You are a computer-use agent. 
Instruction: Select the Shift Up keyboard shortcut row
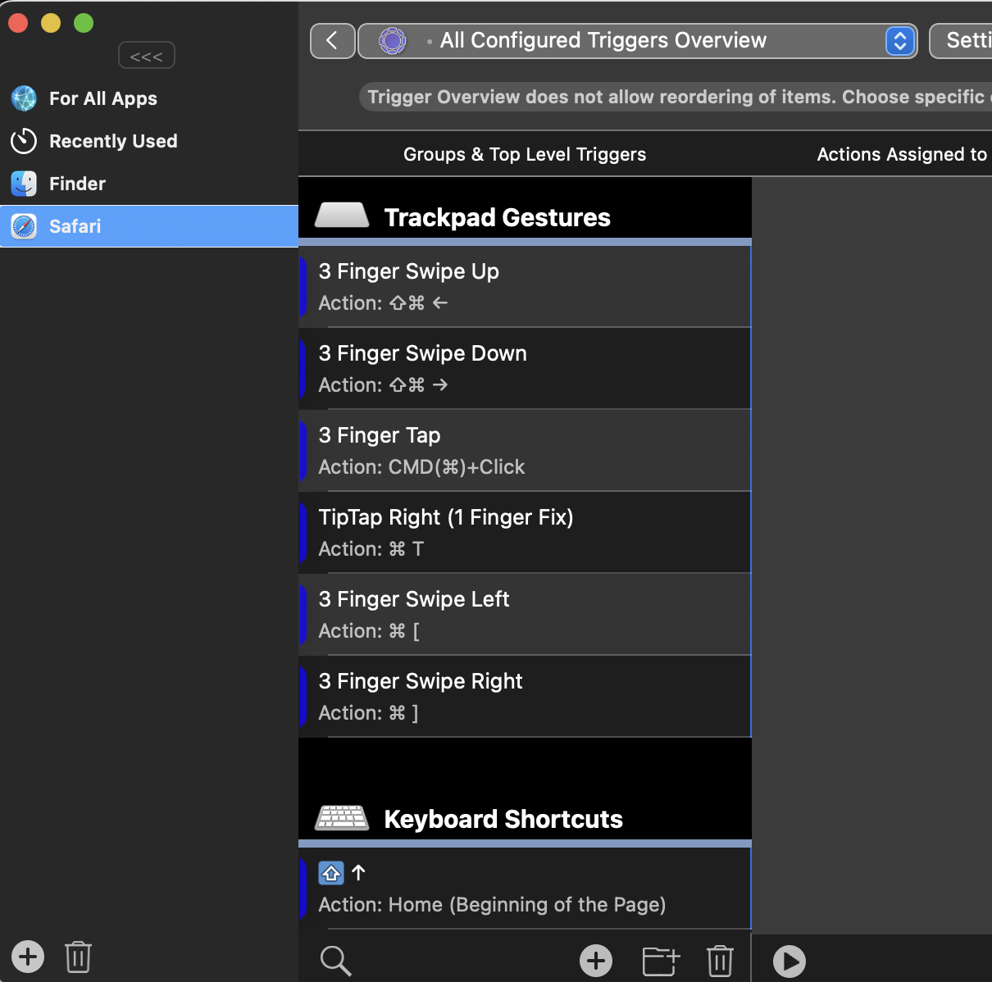point(525,888)
